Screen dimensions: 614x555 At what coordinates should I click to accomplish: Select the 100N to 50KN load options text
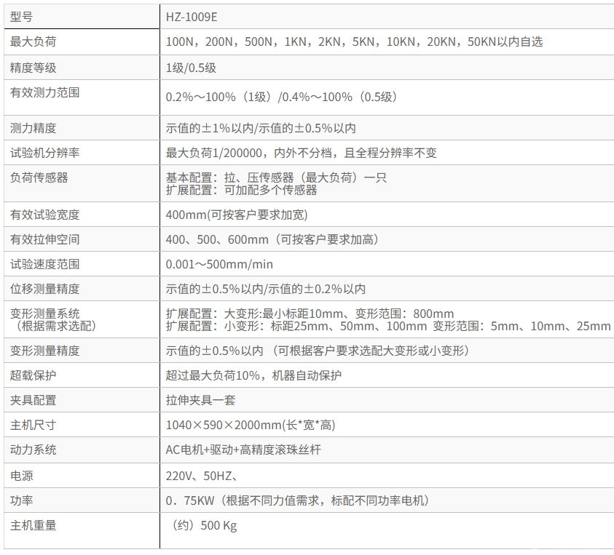(354, 41)
